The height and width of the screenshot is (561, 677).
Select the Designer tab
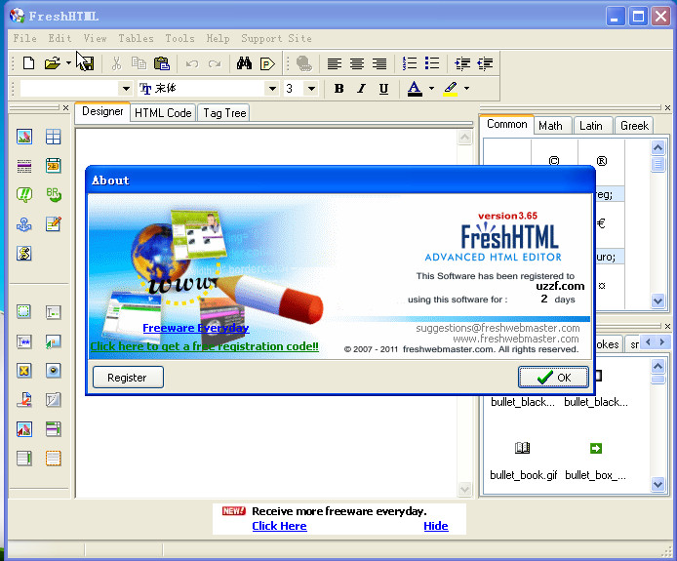point(102,111)
